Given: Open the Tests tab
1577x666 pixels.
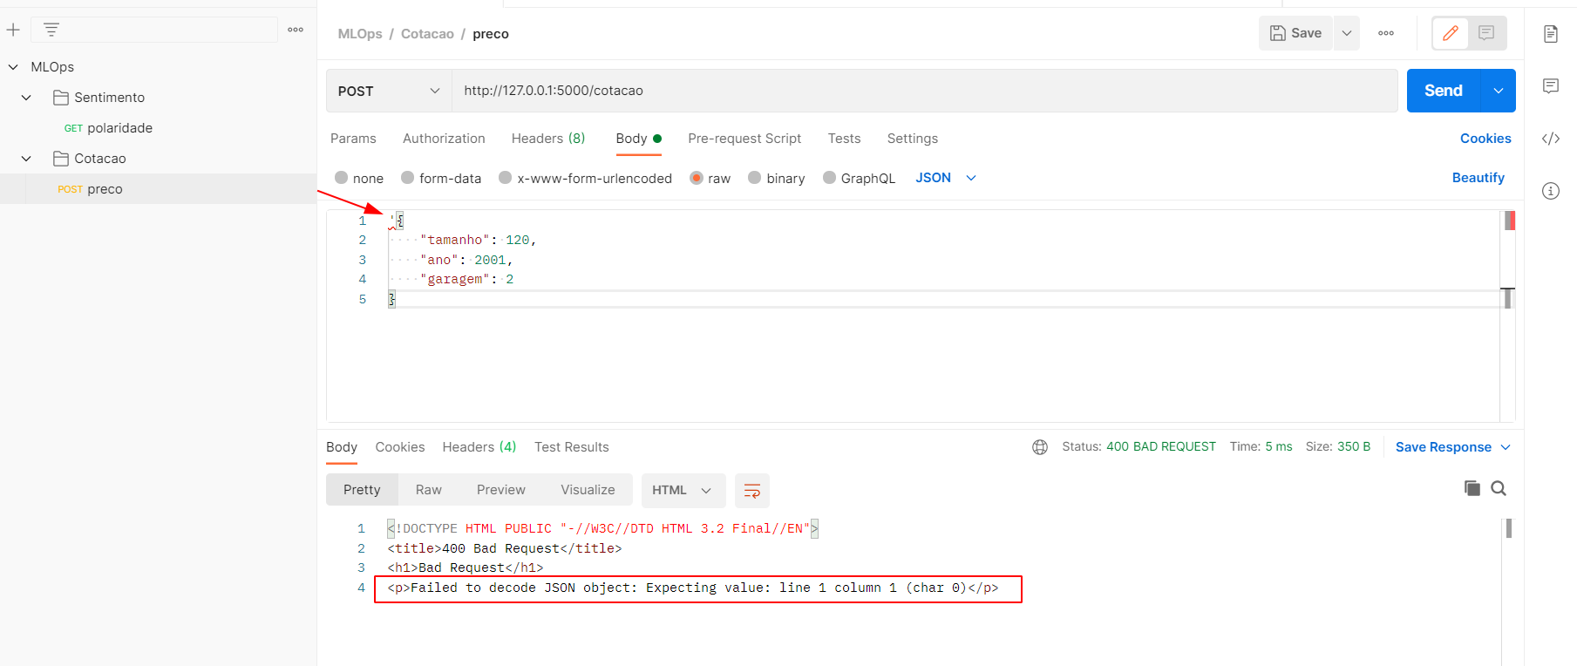Looking at the screenshot, I should (x=844, y=139).
